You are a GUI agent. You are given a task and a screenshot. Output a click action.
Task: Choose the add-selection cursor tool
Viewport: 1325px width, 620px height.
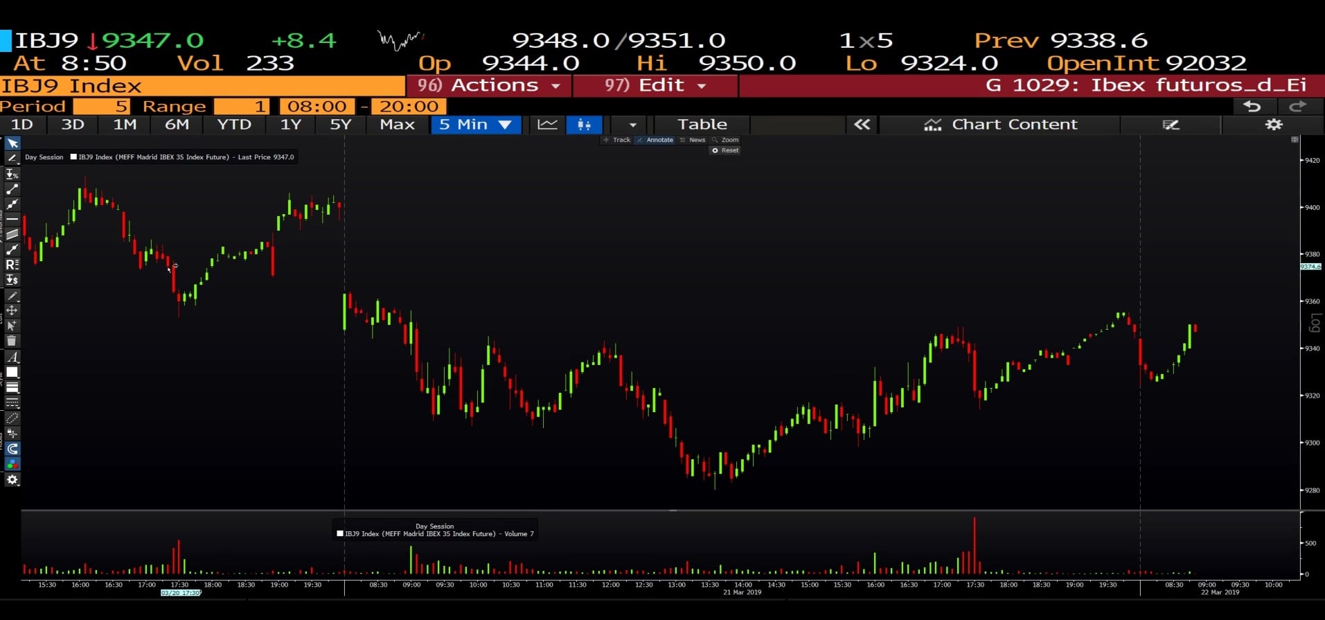click(12, 326)
